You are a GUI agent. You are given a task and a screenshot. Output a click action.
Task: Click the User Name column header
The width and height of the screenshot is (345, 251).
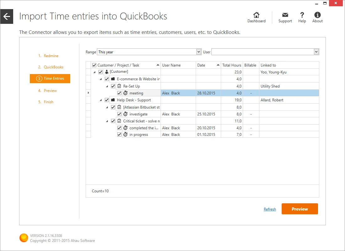tap(178, 65)
